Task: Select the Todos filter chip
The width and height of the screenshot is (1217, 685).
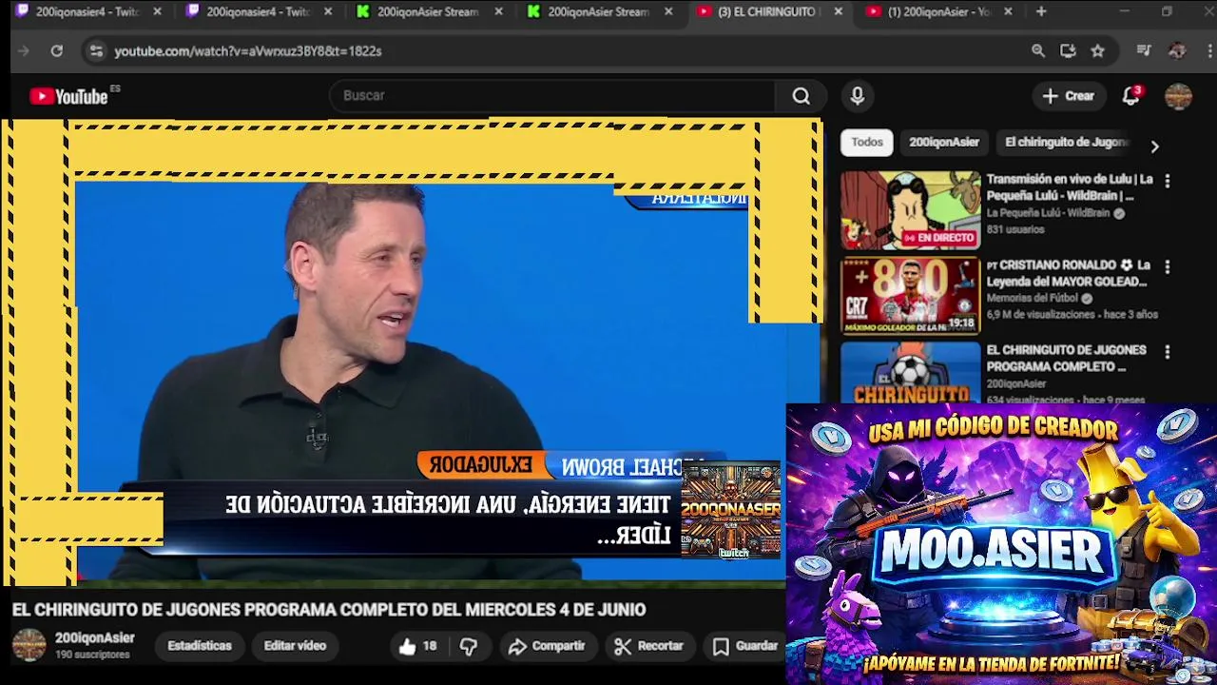Action: pos(867,143)
